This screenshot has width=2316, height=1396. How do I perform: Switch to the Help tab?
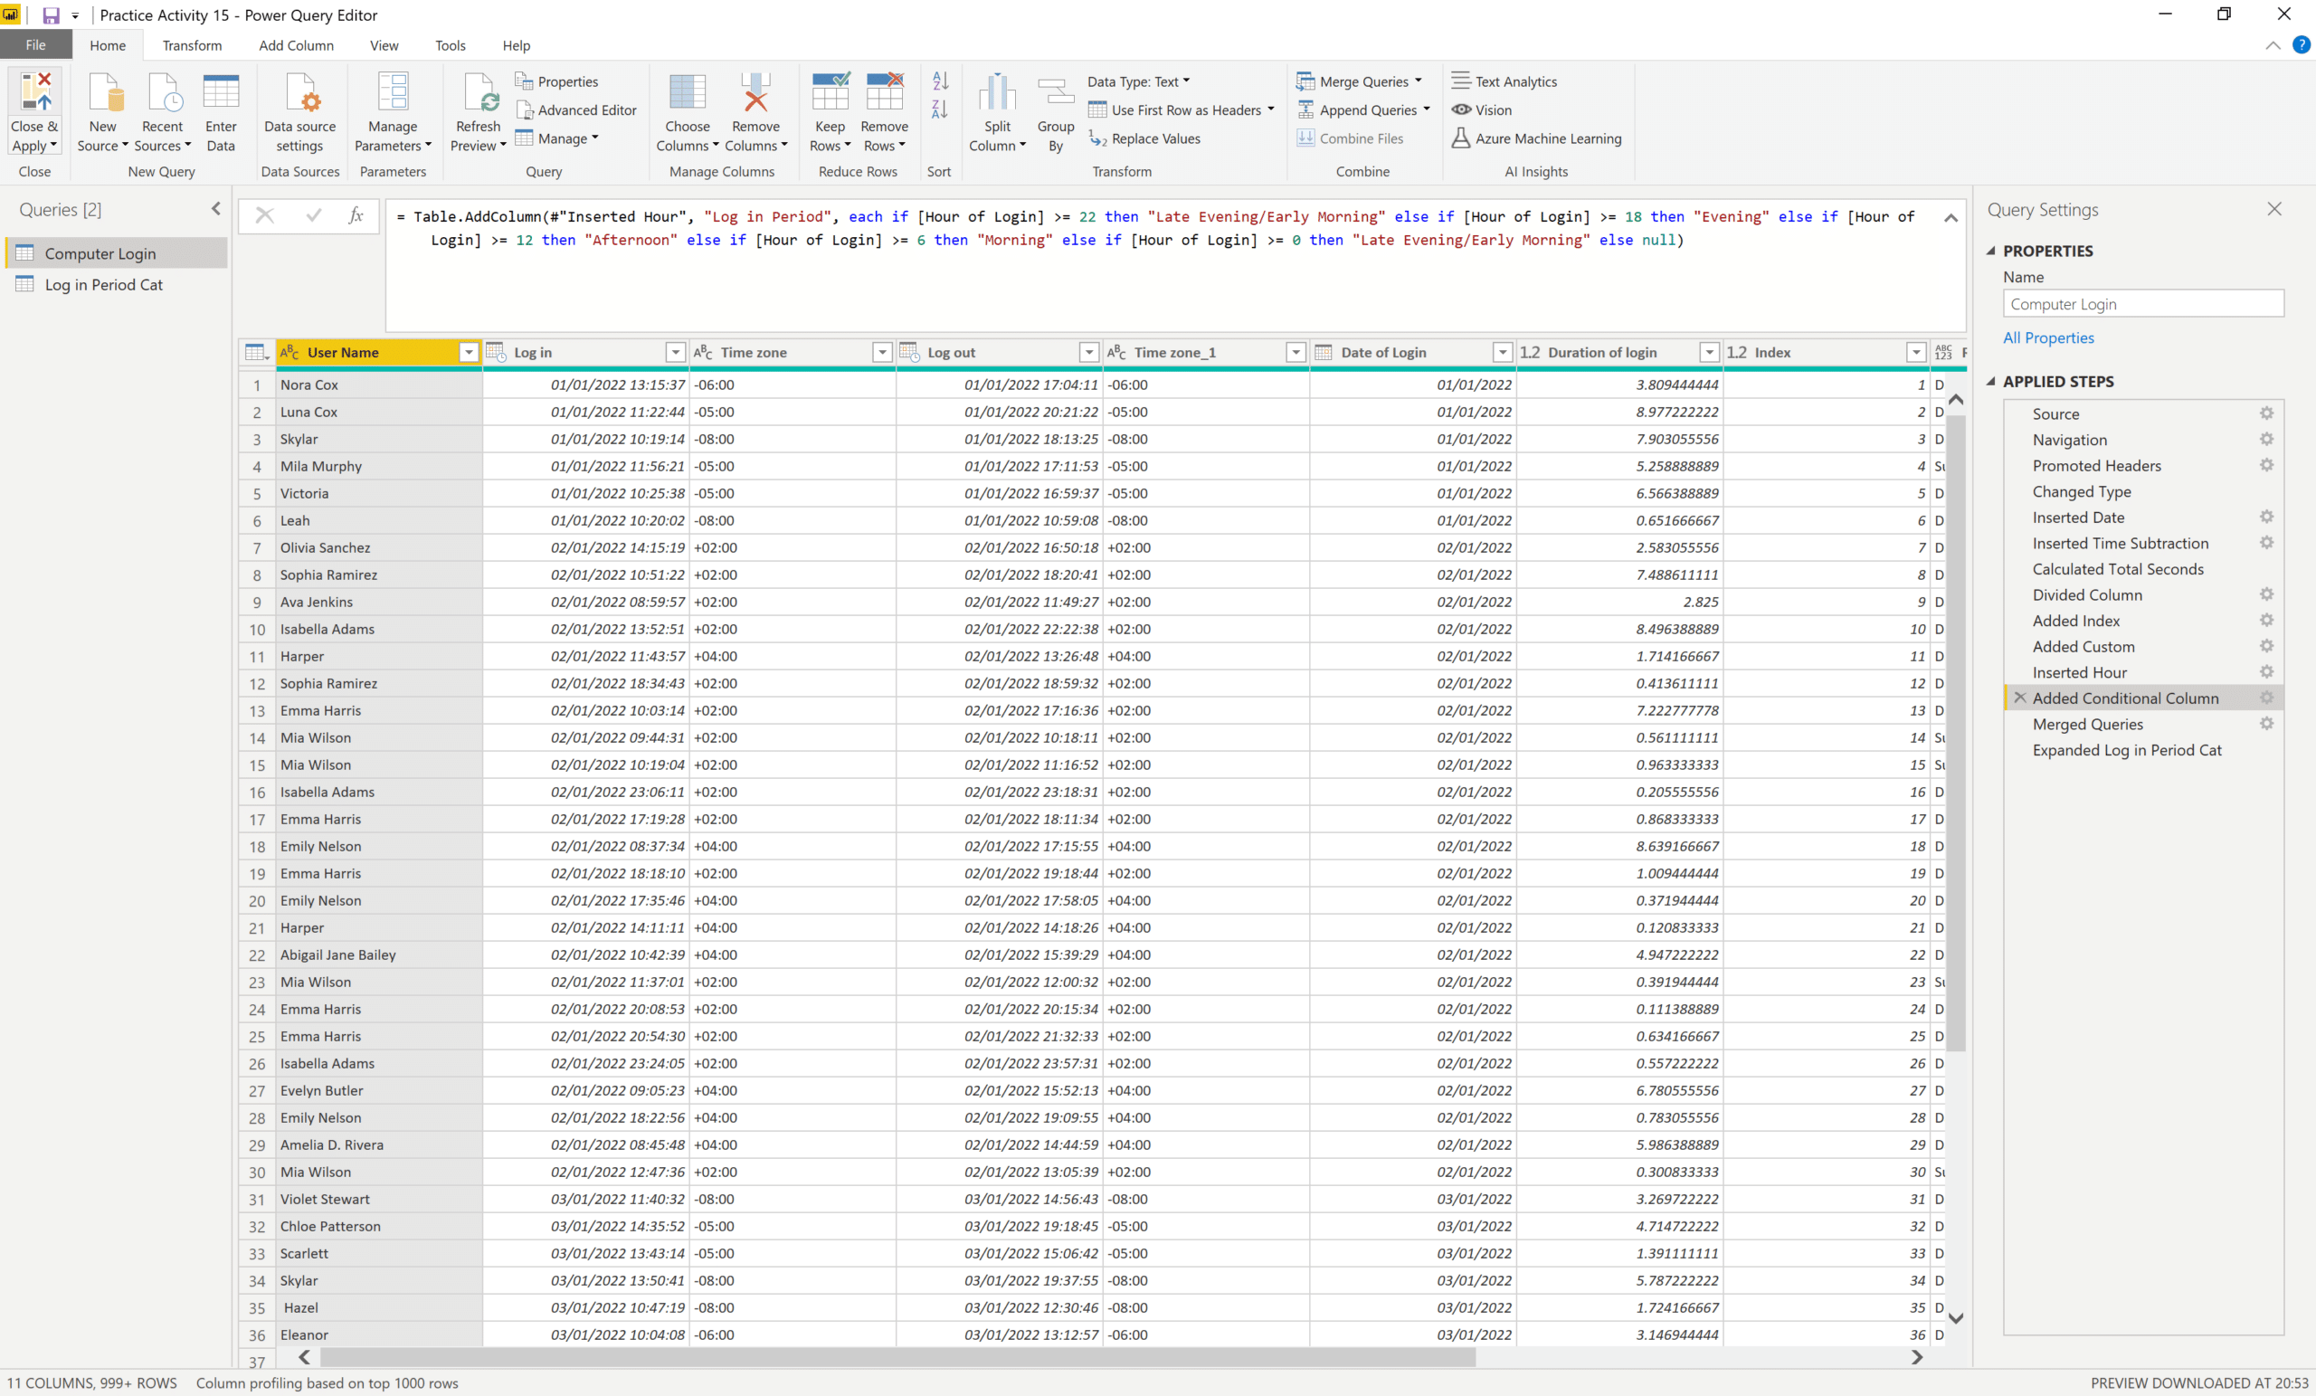click(x=516, y=45)
